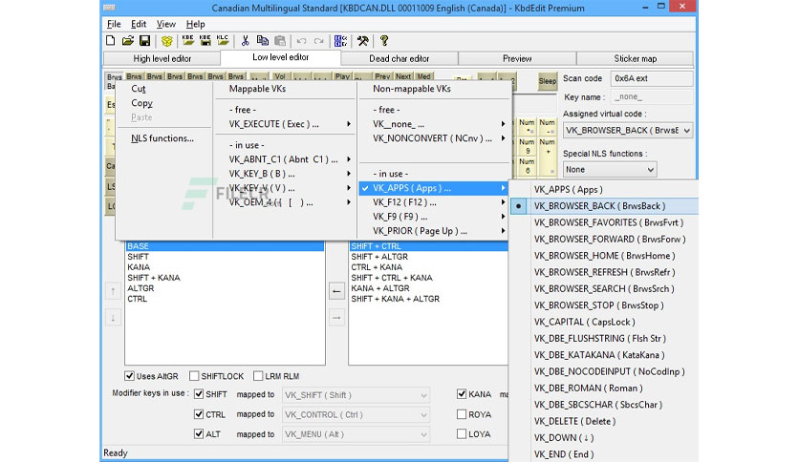
Task: Select VK_DELETE ( Delete ) in the submenu
Action: click(604, 421)
